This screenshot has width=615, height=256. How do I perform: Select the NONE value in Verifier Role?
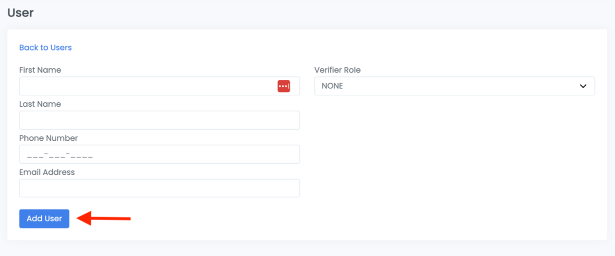(x=332, y=86)
